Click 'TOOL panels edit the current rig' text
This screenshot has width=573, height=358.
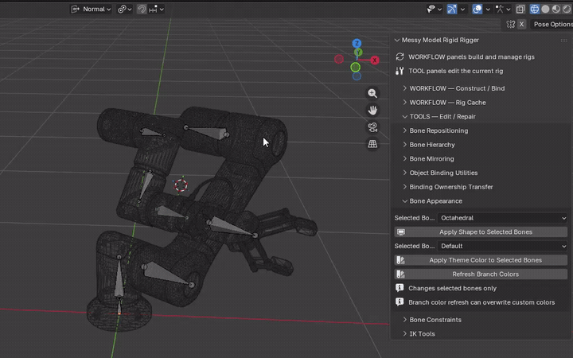(456, 71)
